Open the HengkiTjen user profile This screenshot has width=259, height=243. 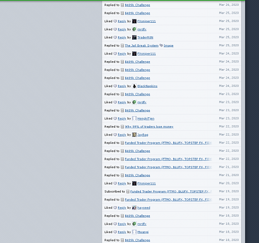pos(146,119)
